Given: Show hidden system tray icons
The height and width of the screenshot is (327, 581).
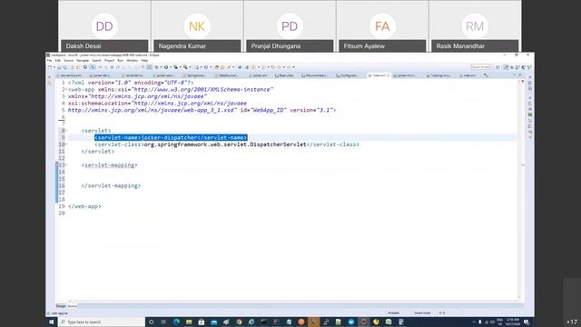Looking at the screenshot, I should tap(474, 322).
